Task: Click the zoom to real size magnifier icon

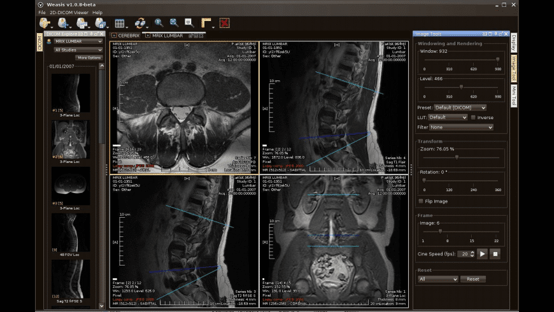Action: (x=159, y=23)
